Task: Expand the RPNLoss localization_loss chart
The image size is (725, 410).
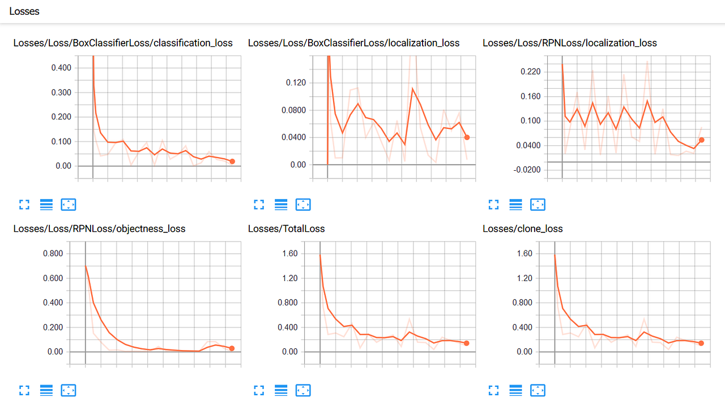Action: coord(493,204)
